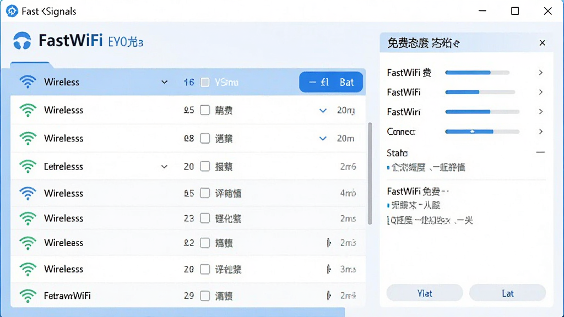Tick the checkbox in the Wirelesss 25 row
564x317 pixels.
pyautogui.click(x=205, y=110)
